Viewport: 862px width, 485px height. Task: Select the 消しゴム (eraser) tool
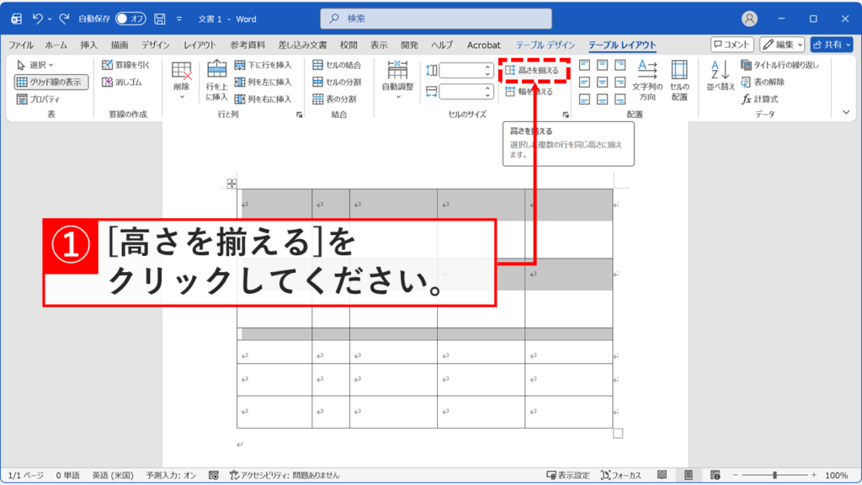[121, 82]
